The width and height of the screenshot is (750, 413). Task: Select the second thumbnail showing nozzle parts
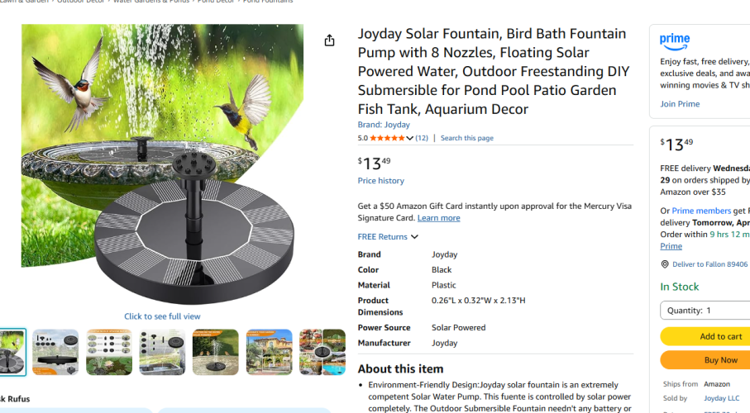[x=55, y=352]
